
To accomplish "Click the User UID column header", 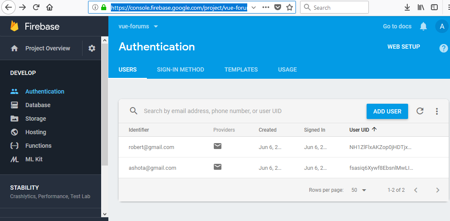I will click(359, 130).
